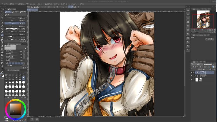
Task: Open the ブラシサイズ pressure settings button
Action: pyautogui.click(x=24, y=51)
